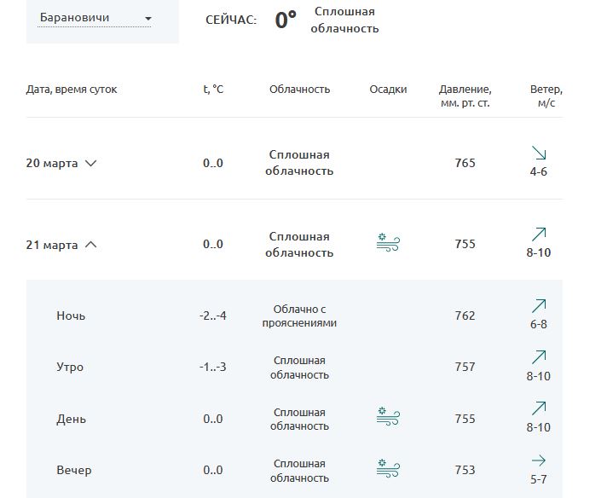
Task: Click the День snow-wind precipitation icon
Action: [x=388, y=417]
